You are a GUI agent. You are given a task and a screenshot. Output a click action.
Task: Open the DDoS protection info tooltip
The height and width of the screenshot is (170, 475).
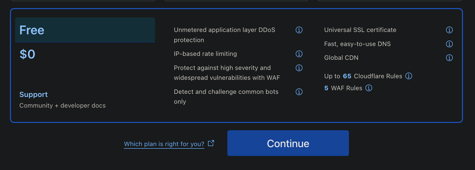299,30
